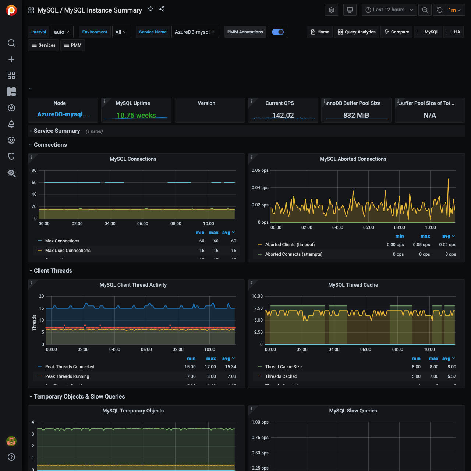Toggle the Max Connections legend series
Viewport: 471px width, 471px height.
coord(62,241)
